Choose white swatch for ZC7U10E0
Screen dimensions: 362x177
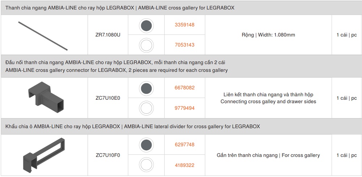point(146,108)
